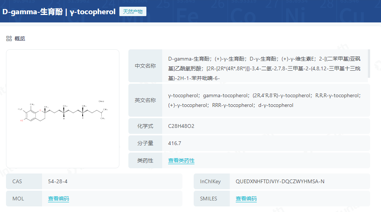This screenshot has width=381, height=212.
Task: Click the 中文名称 label cell
Action: coord(145,66)
